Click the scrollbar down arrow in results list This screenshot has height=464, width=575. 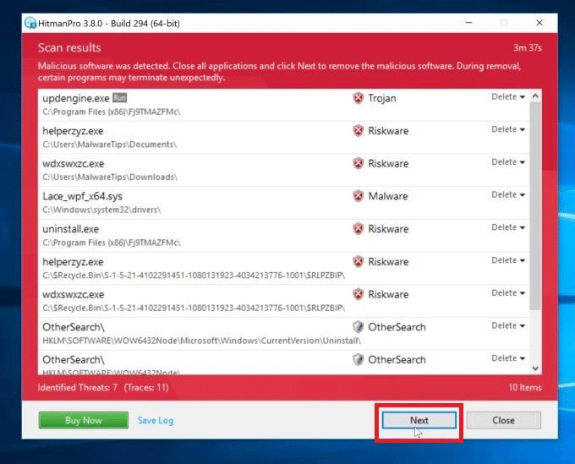pos(535,368)
